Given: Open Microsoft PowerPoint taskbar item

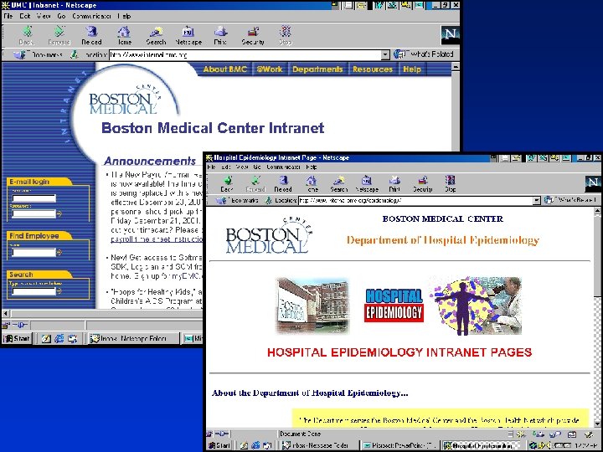Looking at the screenshot, I should click(400, 445).
